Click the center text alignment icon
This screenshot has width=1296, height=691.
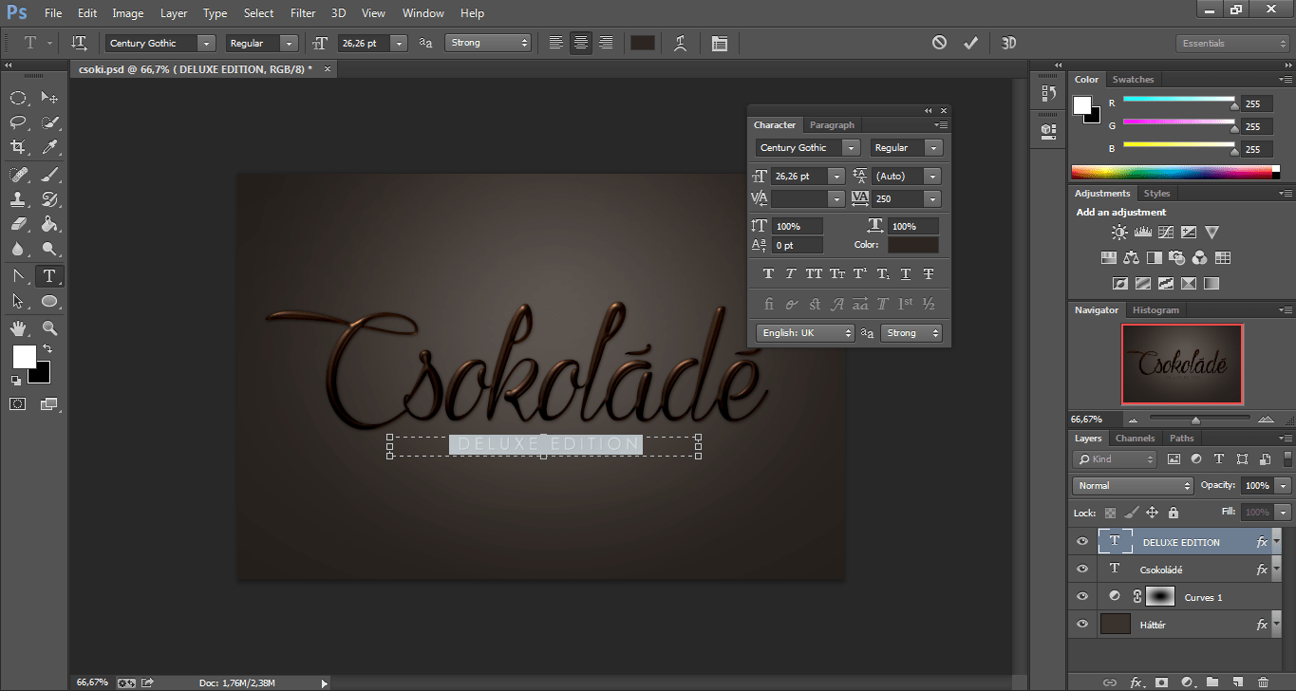tap(580, 44)
